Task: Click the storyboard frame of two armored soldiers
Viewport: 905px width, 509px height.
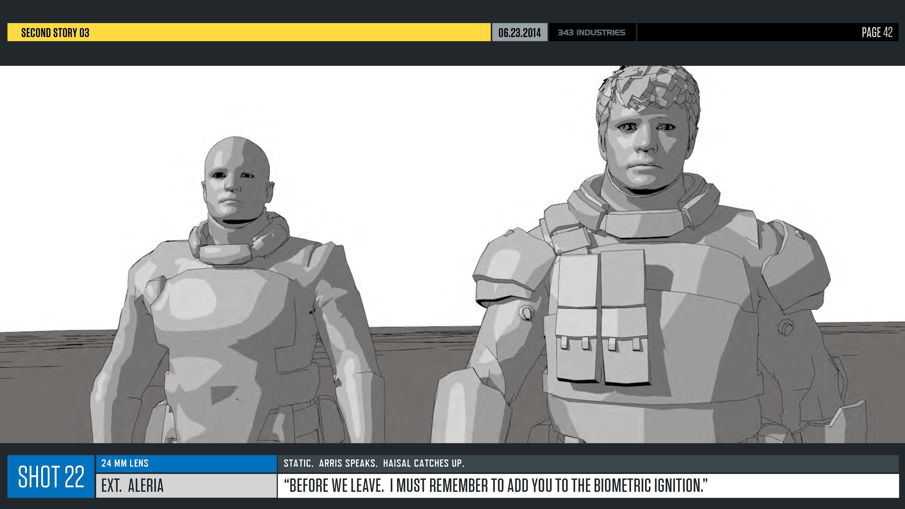Action: coord(452,254)
